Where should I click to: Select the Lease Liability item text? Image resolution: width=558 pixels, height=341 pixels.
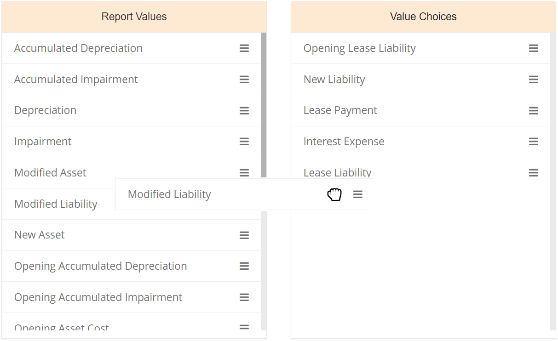click(x=337, y=173)
